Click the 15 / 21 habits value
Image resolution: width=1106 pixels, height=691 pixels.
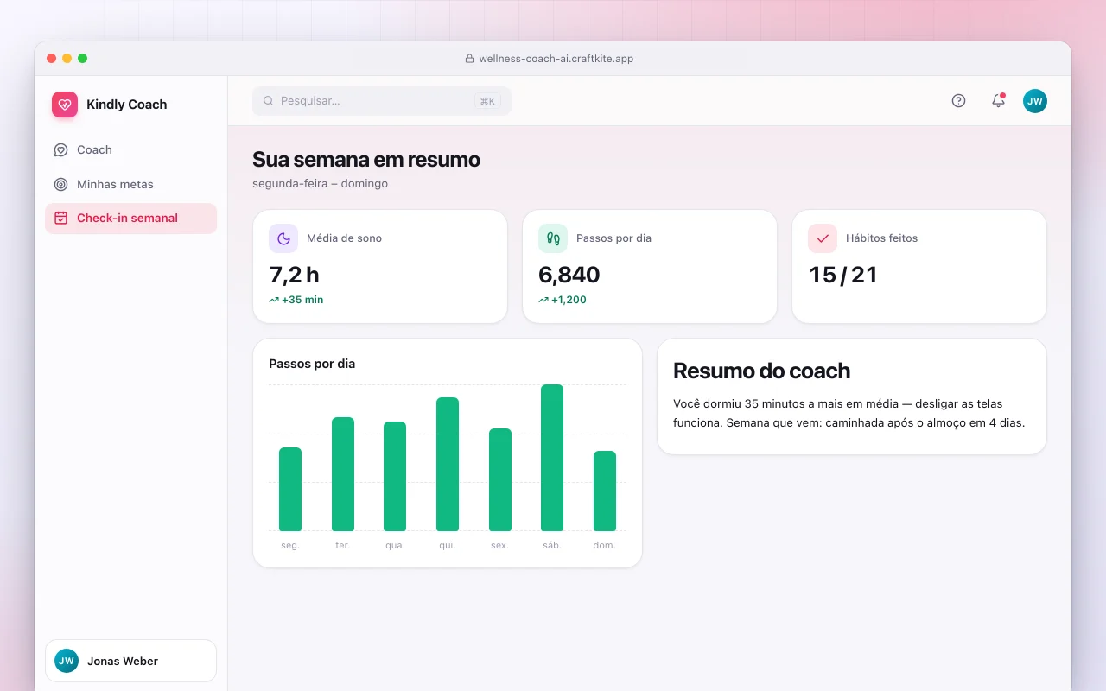843,275
